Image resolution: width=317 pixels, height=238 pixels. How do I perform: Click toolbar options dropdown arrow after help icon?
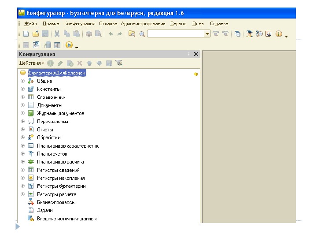(x=286, y=37)
